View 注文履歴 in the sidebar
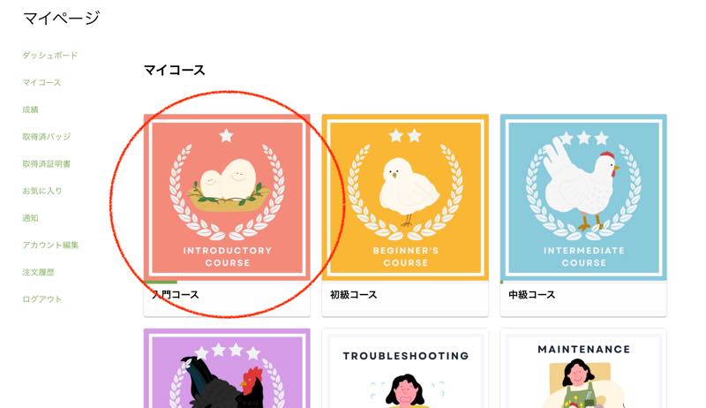 38,272
